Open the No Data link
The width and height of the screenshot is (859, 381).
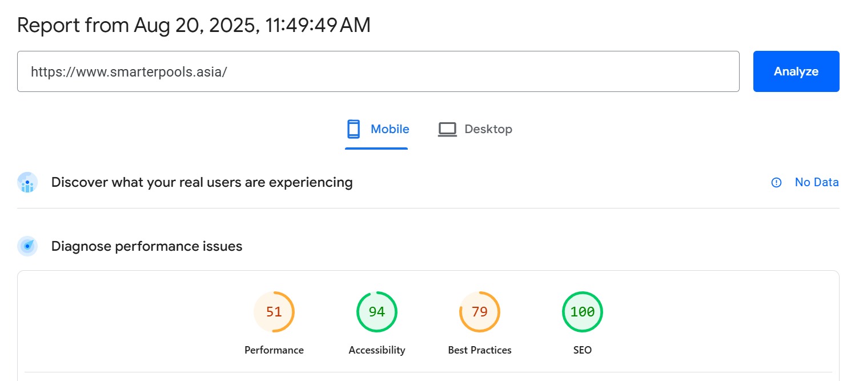tap(816, 183)
